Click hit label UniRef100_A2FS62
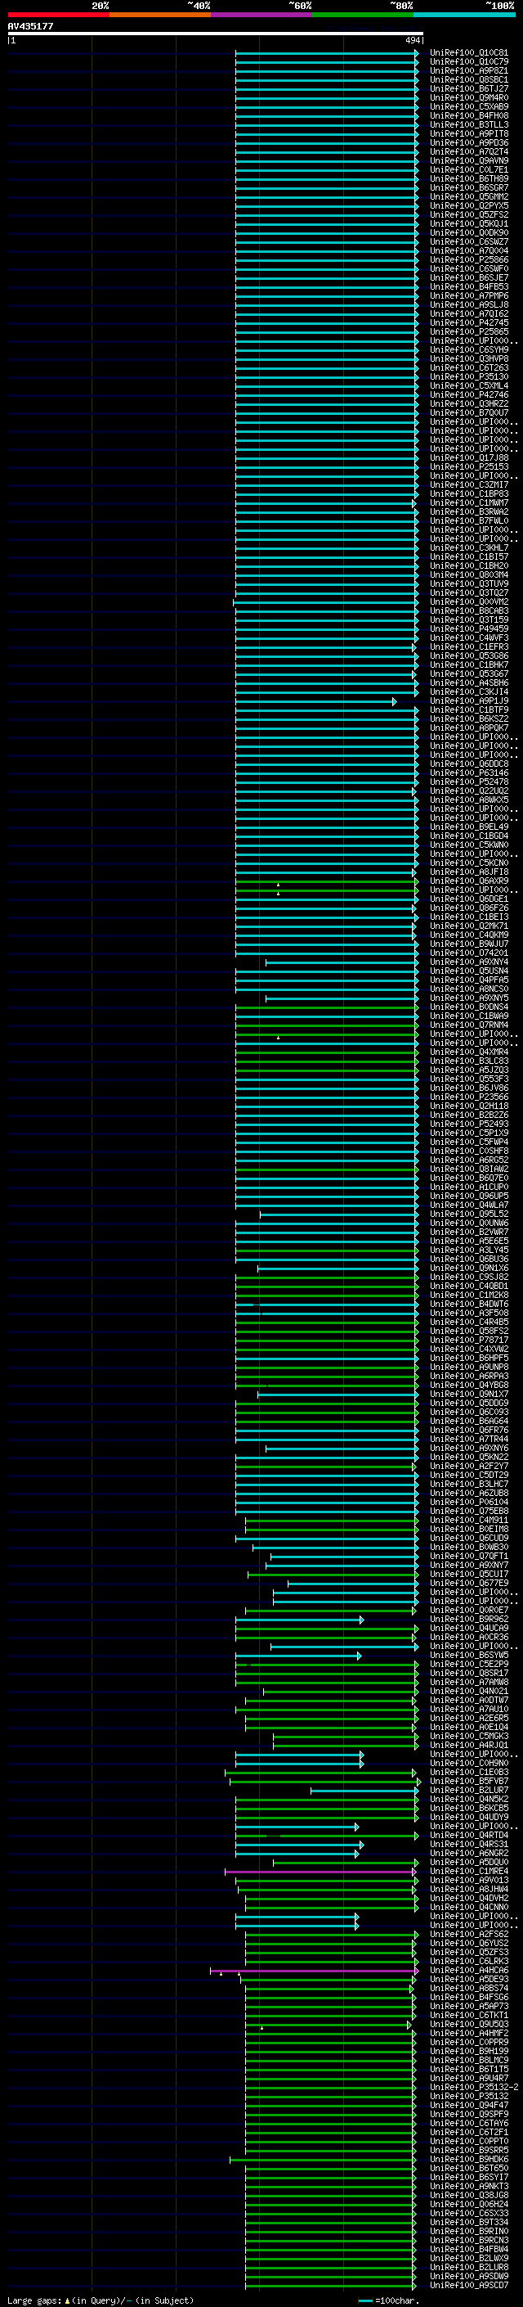Image resolution: width=523 pixels, height=2307 pixels. pyautogui.click(x=468, y=1935)
